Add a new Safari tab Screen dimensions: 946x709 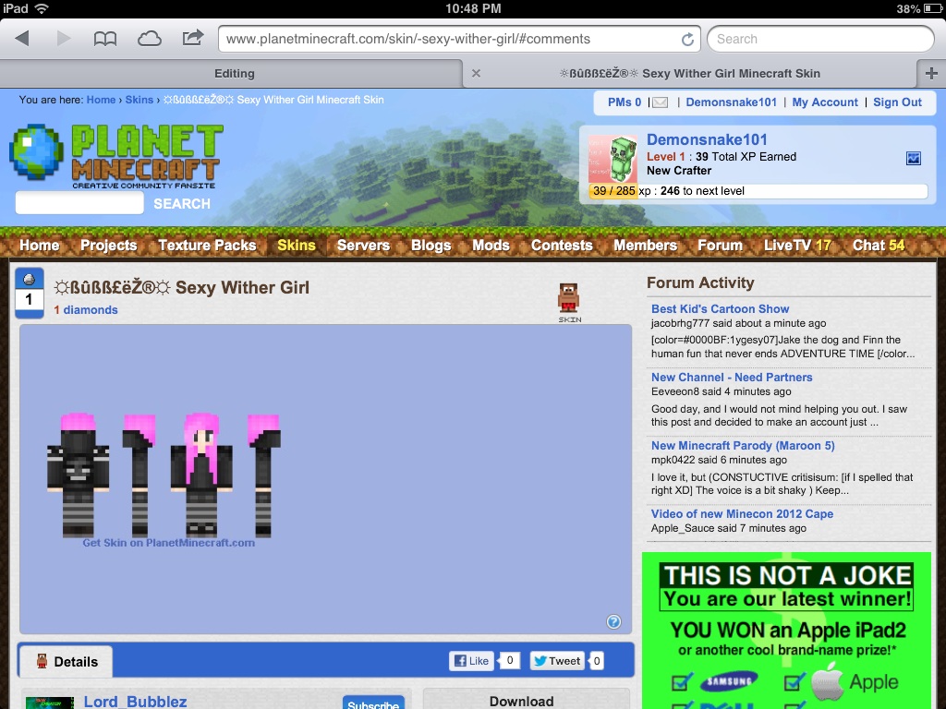pos(931,74)
